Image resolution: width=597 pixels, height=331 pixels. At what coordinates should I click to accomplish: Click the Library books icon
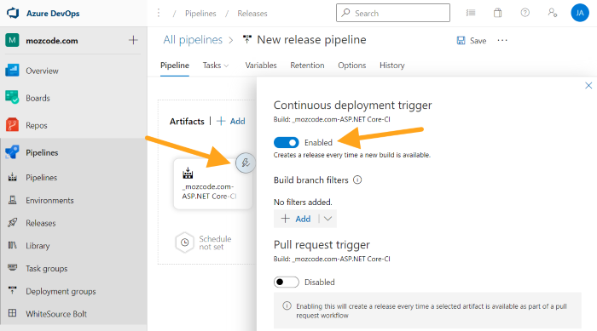(13, 245)
